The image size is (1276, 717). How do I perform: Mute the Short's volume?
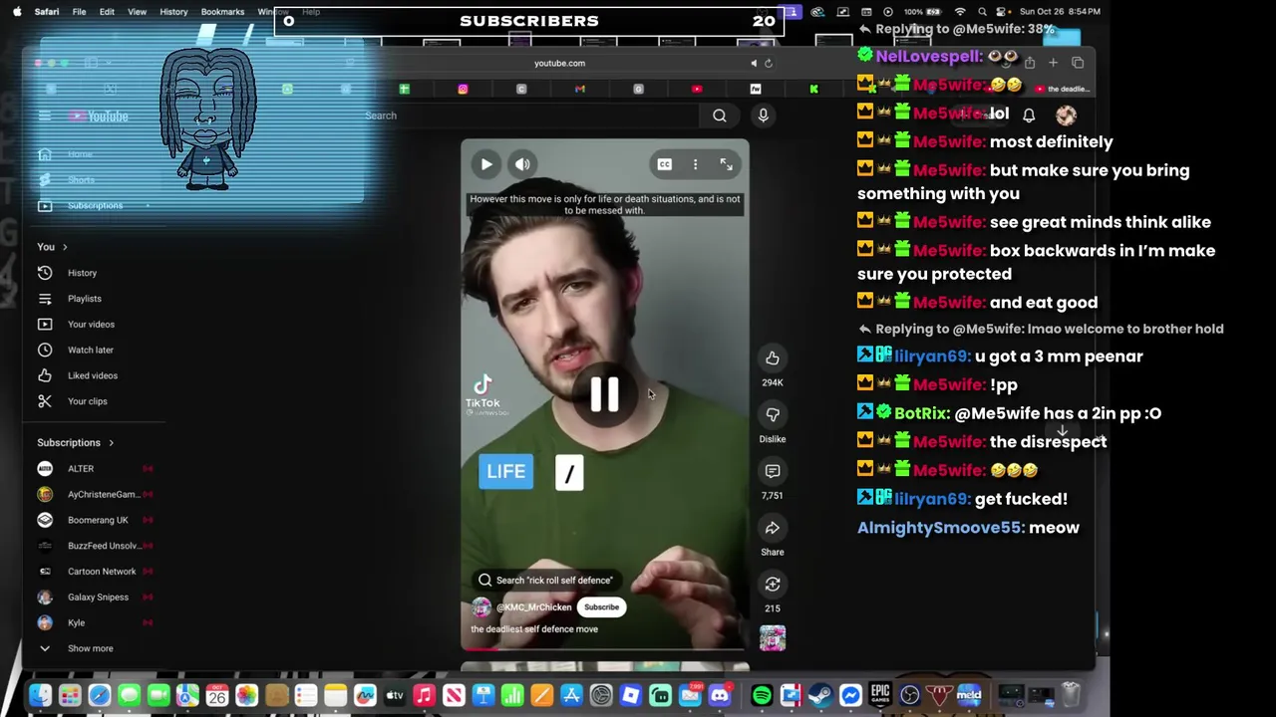522,164
